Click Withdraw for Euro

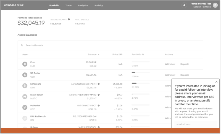click(170, 64)
